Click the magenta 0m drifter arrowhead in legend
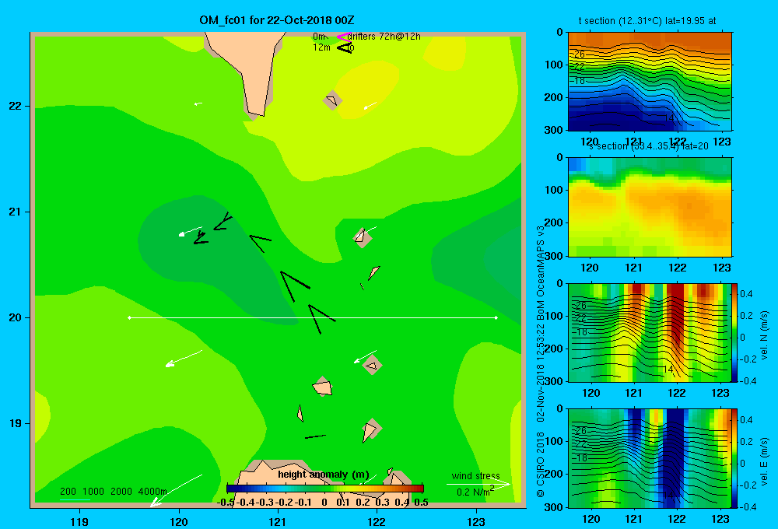This screenshot has height=529, width=778. (343, 37)
